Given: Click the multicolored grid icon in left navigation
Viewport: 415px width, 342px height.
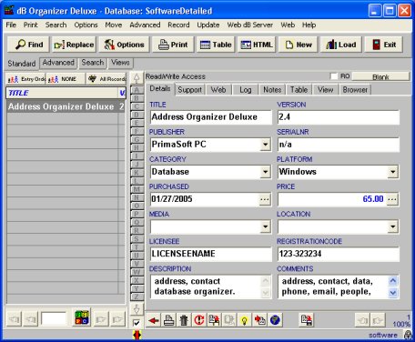Looking at the screenshot, I should coord(82,317).
